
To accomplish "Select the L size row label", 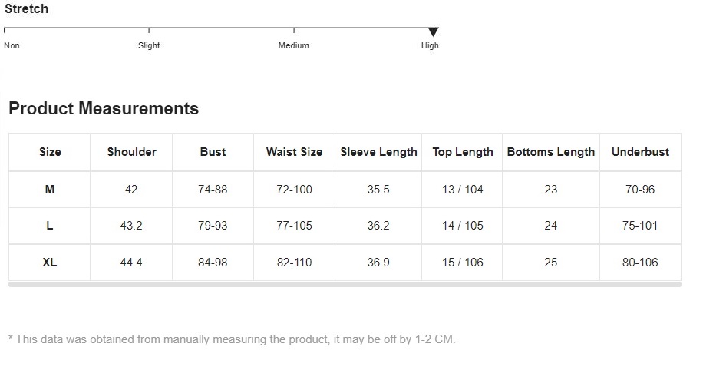I will tap(50, 226).
